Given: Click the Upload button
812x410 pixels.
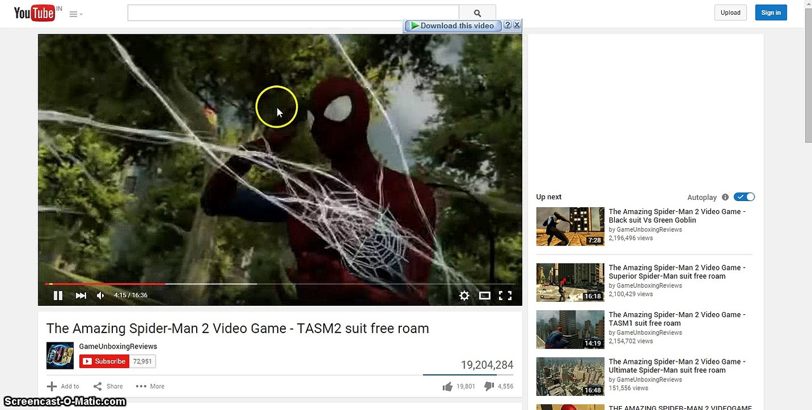Looking at the screenshot, I should (730, 13).
